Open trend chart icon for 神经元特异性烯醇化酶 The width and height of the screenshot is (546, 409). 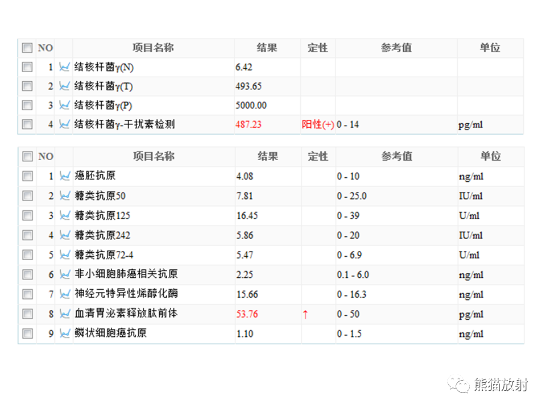65,294
